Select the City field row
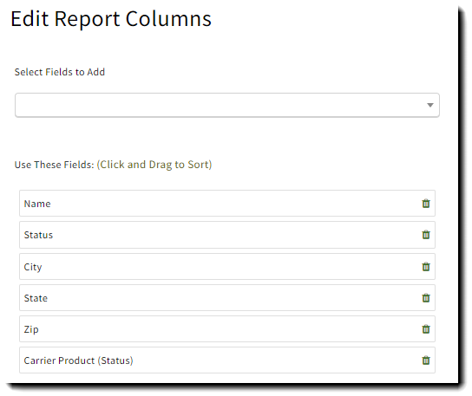The width and height of the screenshot is (472, 396). click(227, 266)
